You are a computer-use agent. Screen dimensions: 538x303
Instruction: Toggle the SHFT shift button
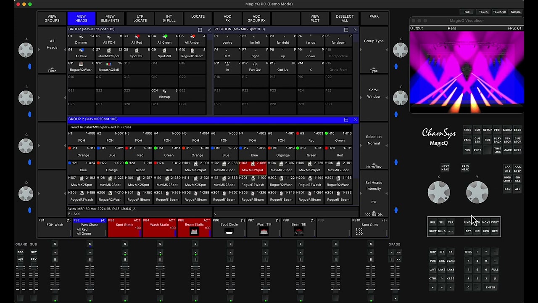point(433,231)
